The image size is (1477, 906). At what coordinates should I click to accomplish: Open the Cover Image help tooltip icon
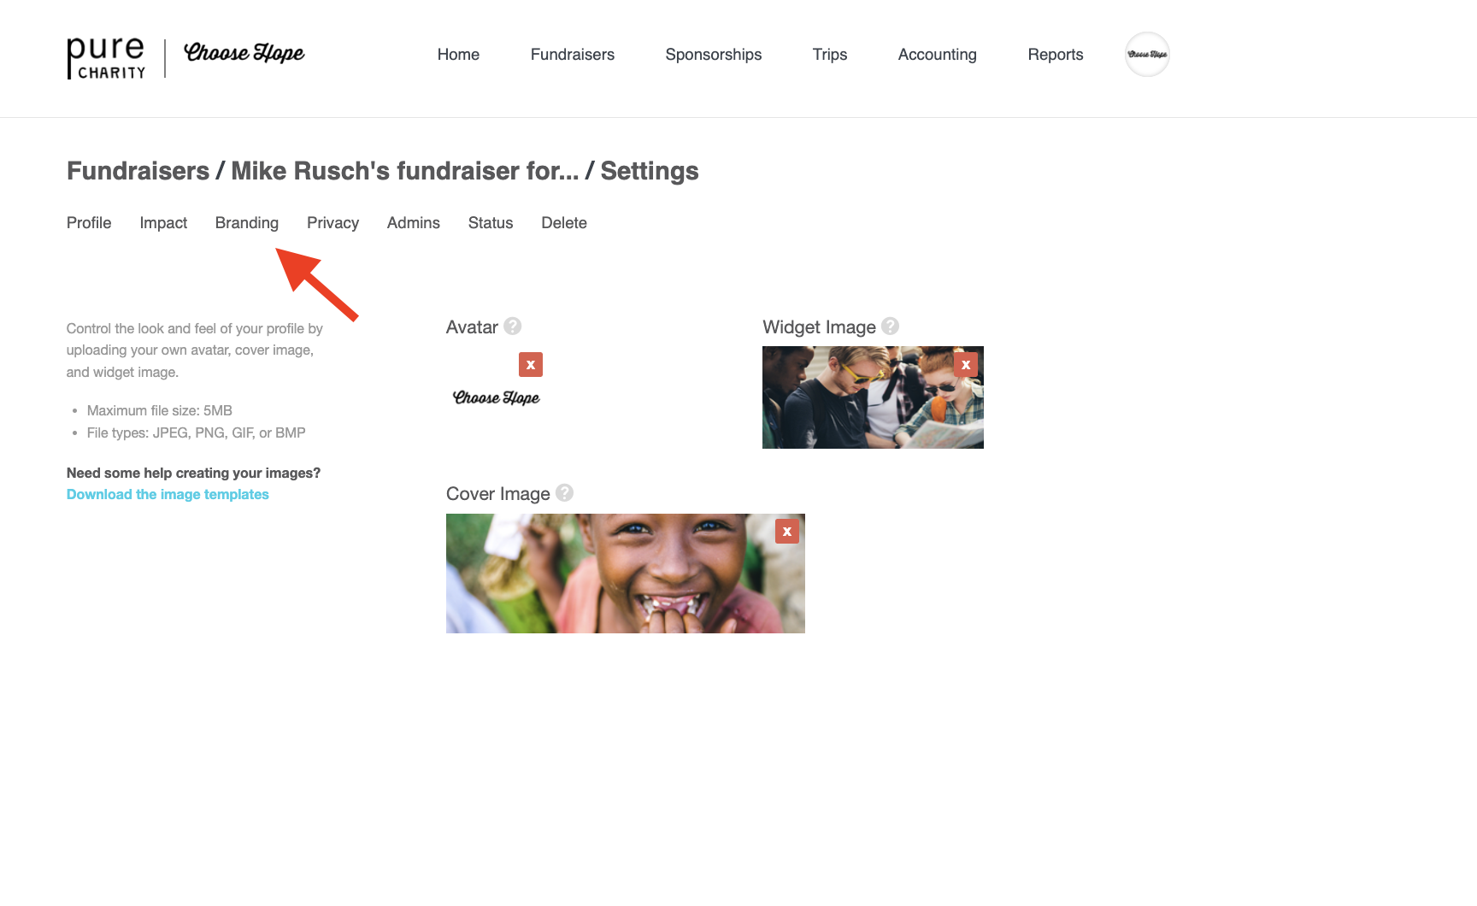(x=564, y=493)
